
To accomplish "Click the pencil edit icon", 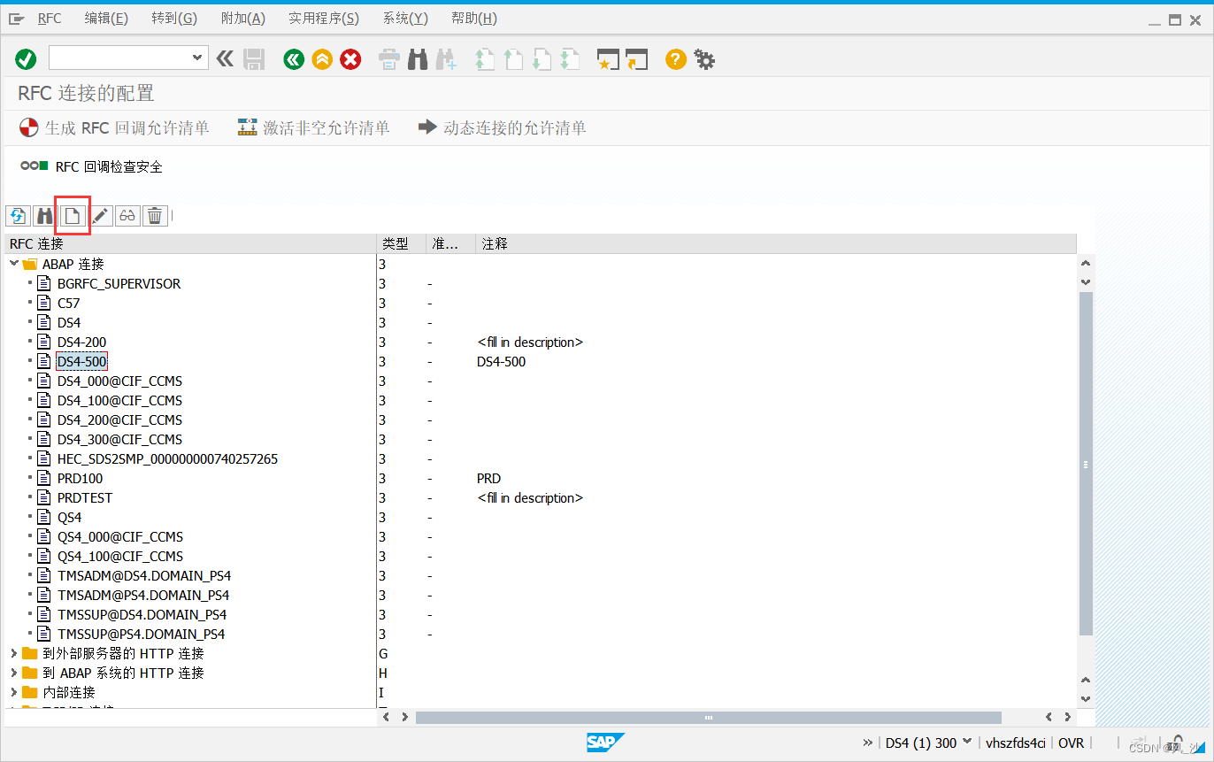I will click(101, 215).
